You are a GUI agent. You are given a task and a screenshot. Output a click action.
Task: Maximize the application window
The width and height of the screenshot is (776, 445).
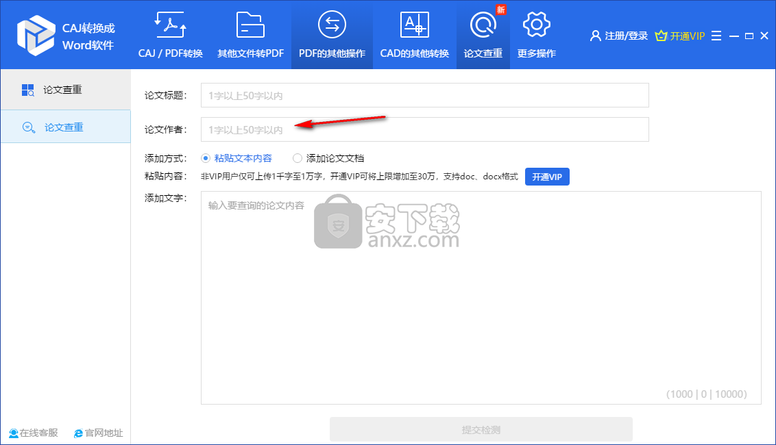[749, 36]
